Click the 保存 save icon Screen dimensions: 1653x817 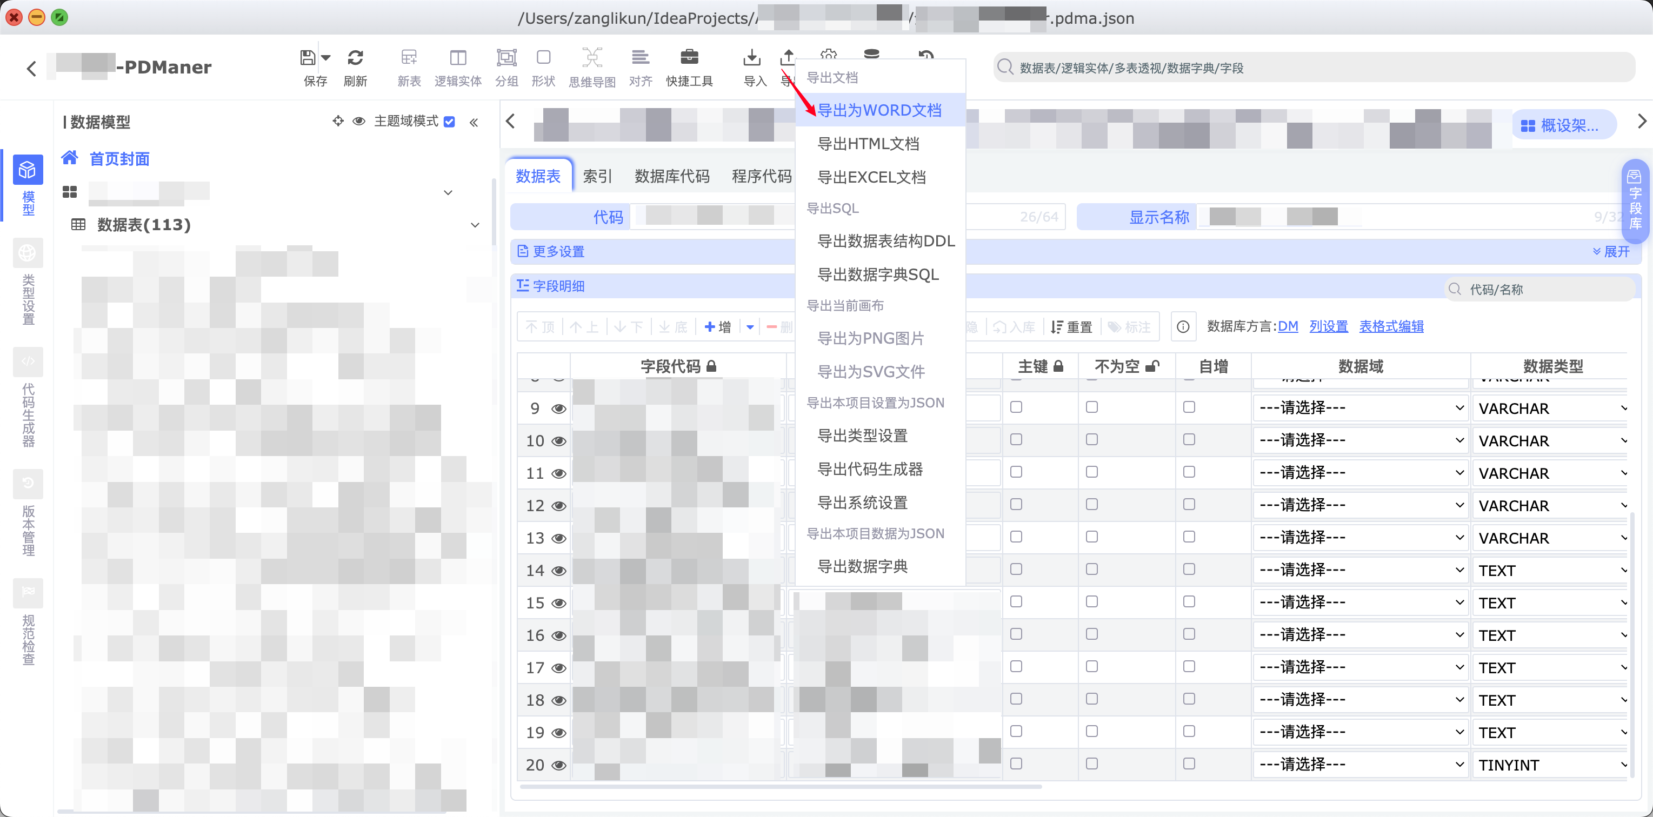coord(308,58)
